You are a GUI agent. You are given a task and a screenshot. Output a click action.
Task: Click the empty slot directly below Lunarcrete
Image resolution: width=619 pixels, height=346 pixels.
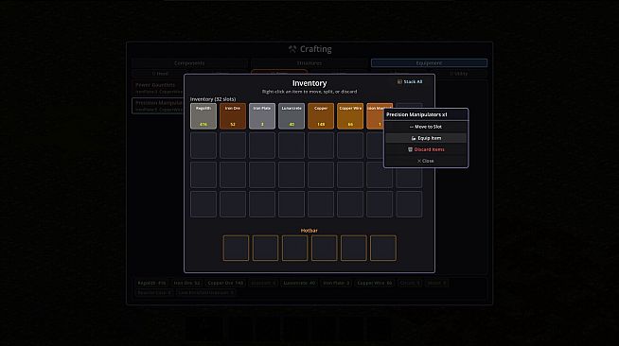click(292, 146)
